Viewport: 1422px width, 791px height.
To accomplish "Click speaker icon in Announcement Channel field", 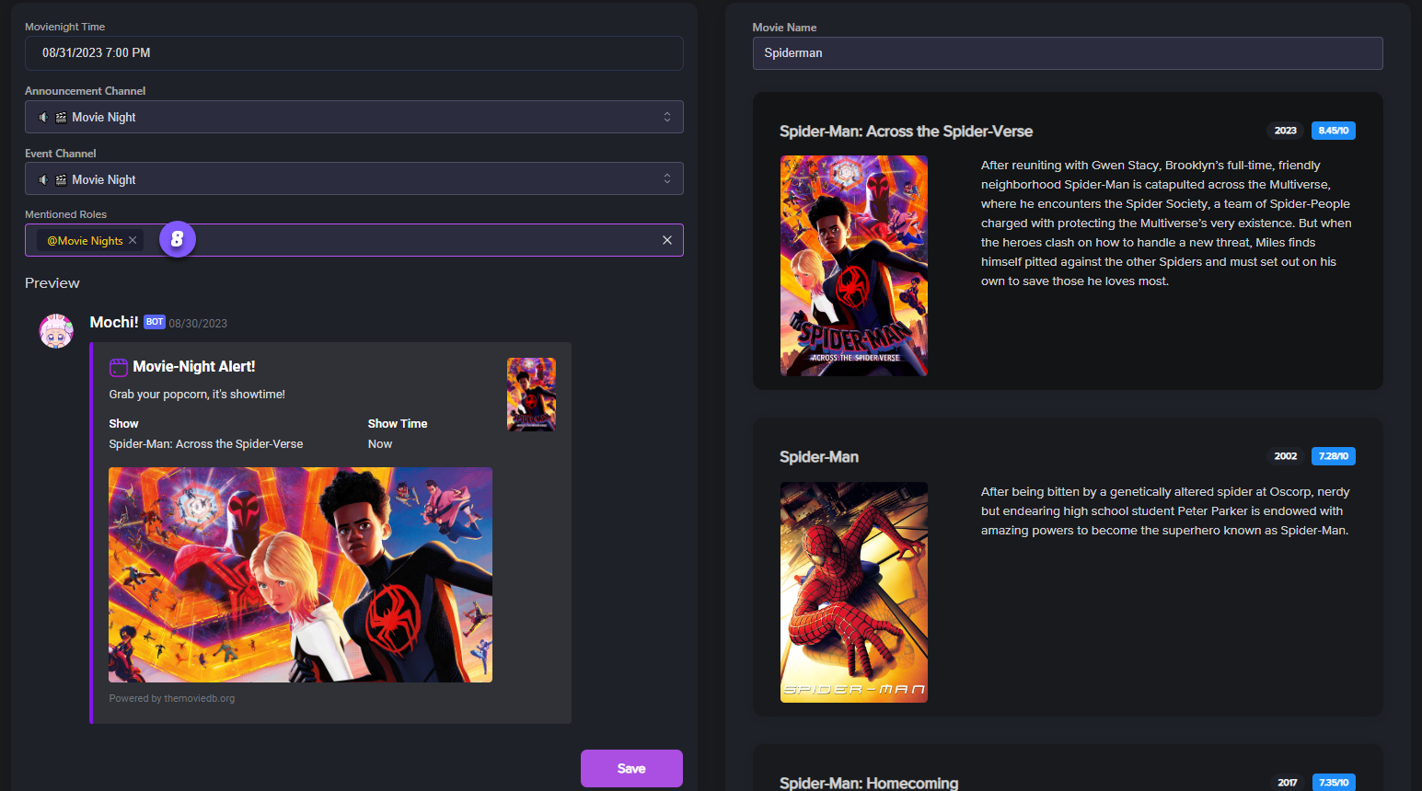I will (43, 118).
